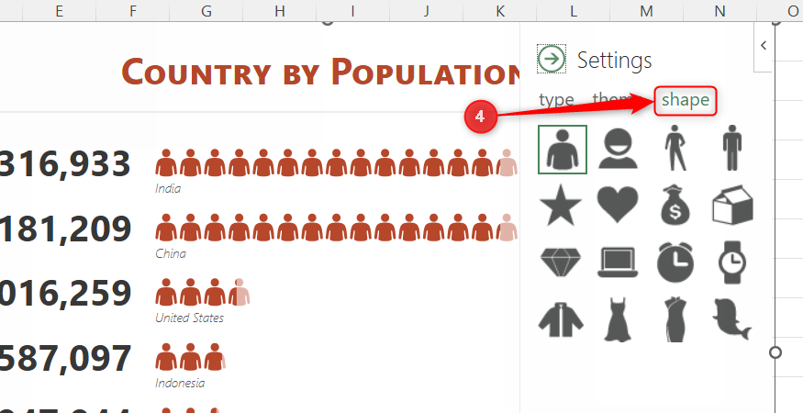Click the China label
Viewport: 803px width, 413px height.
pyautogui.click(x=171, y=253)
